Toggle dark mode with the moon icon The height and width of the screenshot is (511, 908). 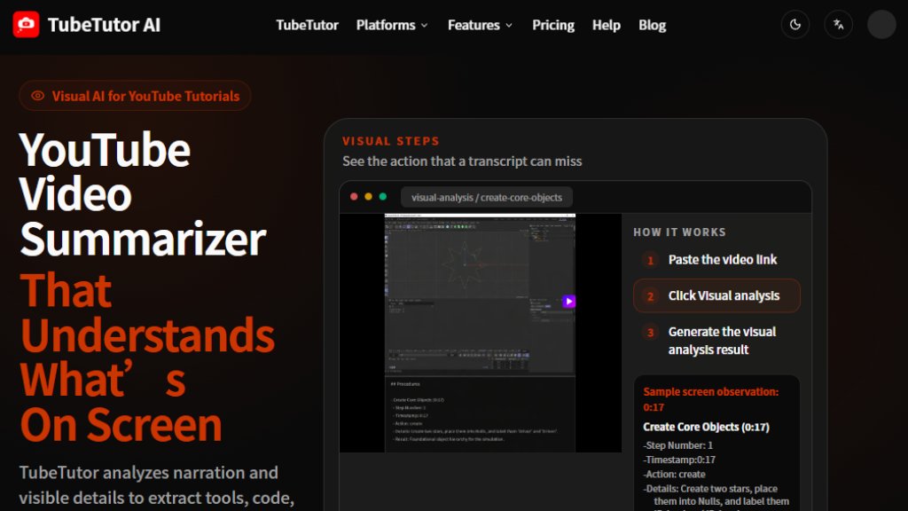(x=795, y=24)
